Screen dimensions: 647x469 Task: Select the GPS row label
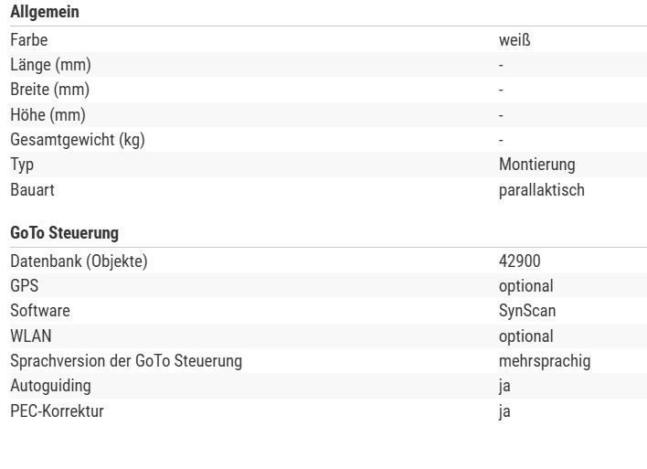pos(25,285)
